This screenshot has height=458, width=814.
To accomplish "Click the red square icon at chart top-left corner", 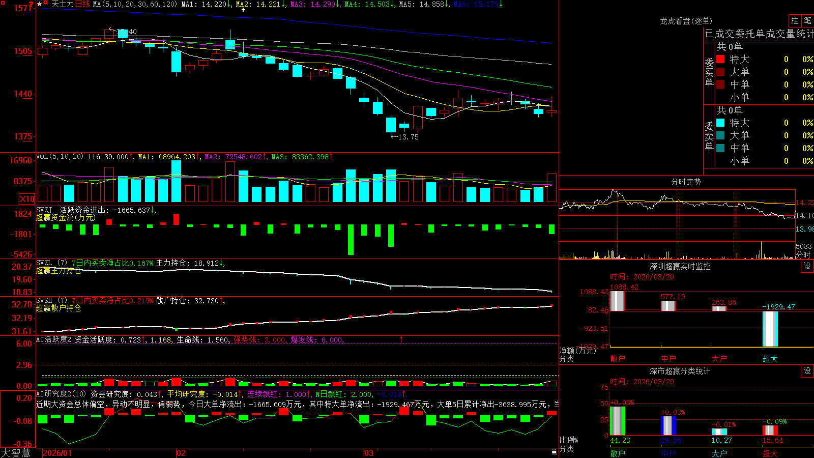I will tap(3, 3).
